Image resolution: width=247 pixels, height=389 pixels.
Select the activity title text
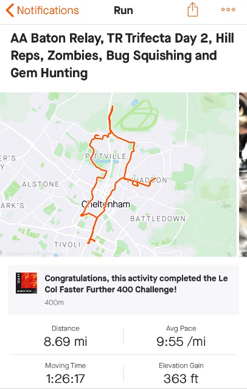122,55
